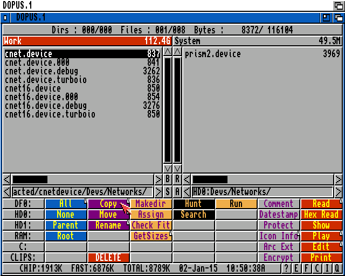Viewport: 345px width, 276px height.
Task: Click the Arc Ext button
Action: click(x=279, y=247)
